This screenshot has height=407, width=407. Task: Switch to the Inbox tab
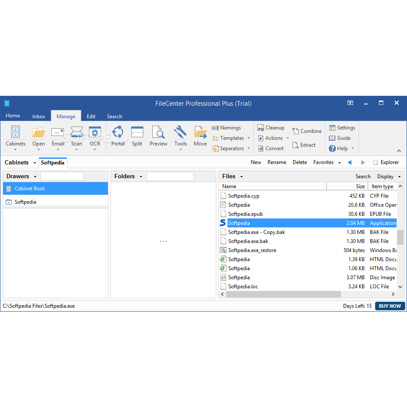39,116
